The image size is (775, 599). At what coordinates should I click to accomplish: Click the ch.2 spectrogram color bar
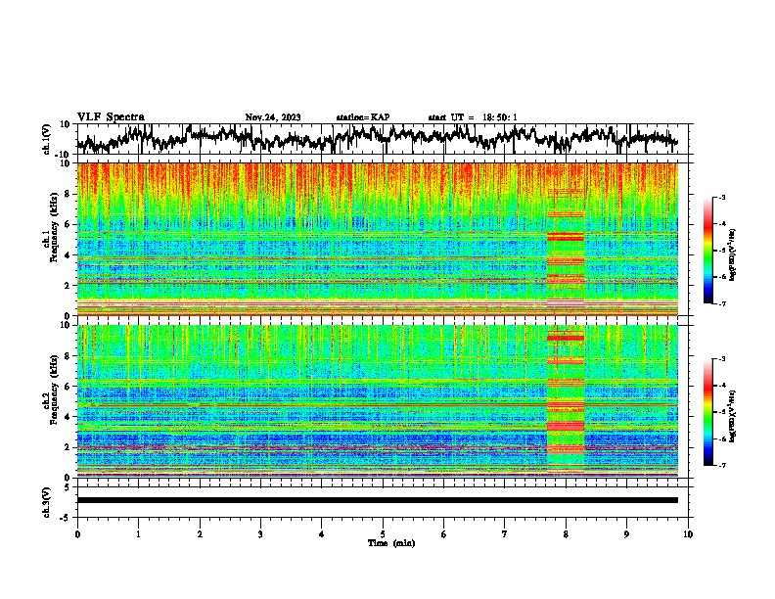click(x=707, y=412)
